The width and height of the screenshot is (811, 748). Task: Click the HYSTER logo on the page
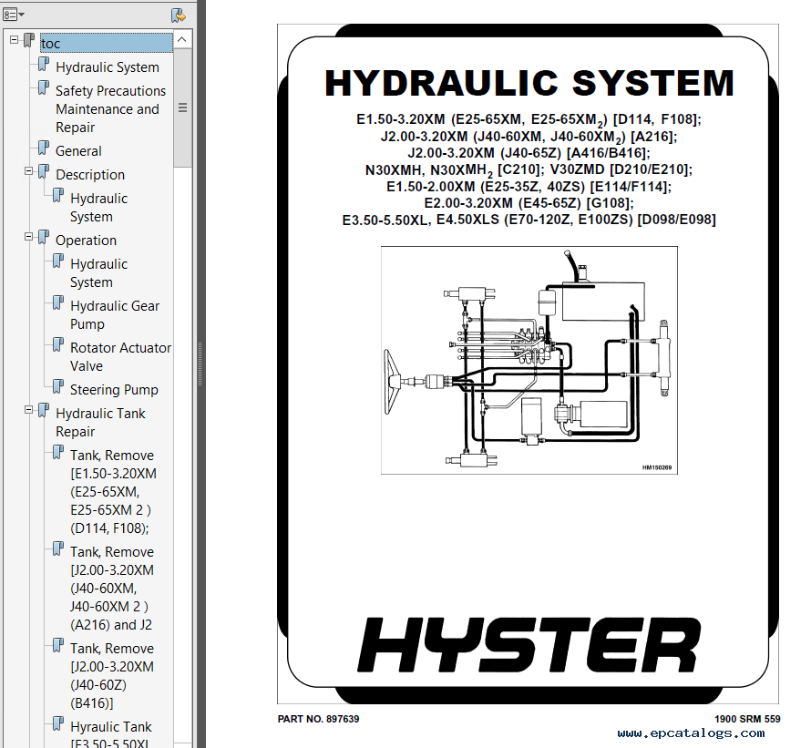tap(529, 644)
